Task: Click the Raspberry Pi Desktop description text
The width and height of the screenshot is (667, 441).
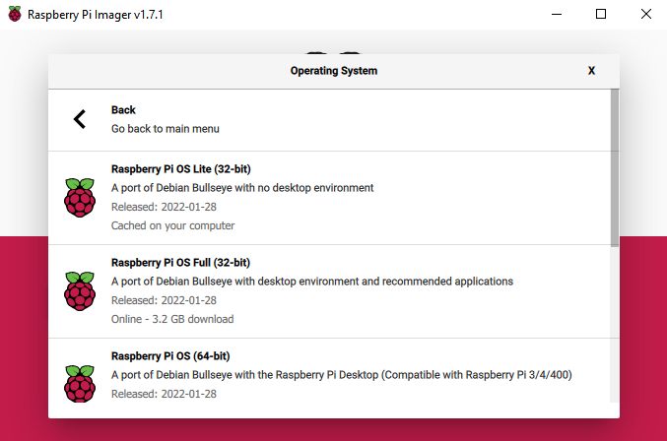Action: pyautogui.click(x=341, y=375)
